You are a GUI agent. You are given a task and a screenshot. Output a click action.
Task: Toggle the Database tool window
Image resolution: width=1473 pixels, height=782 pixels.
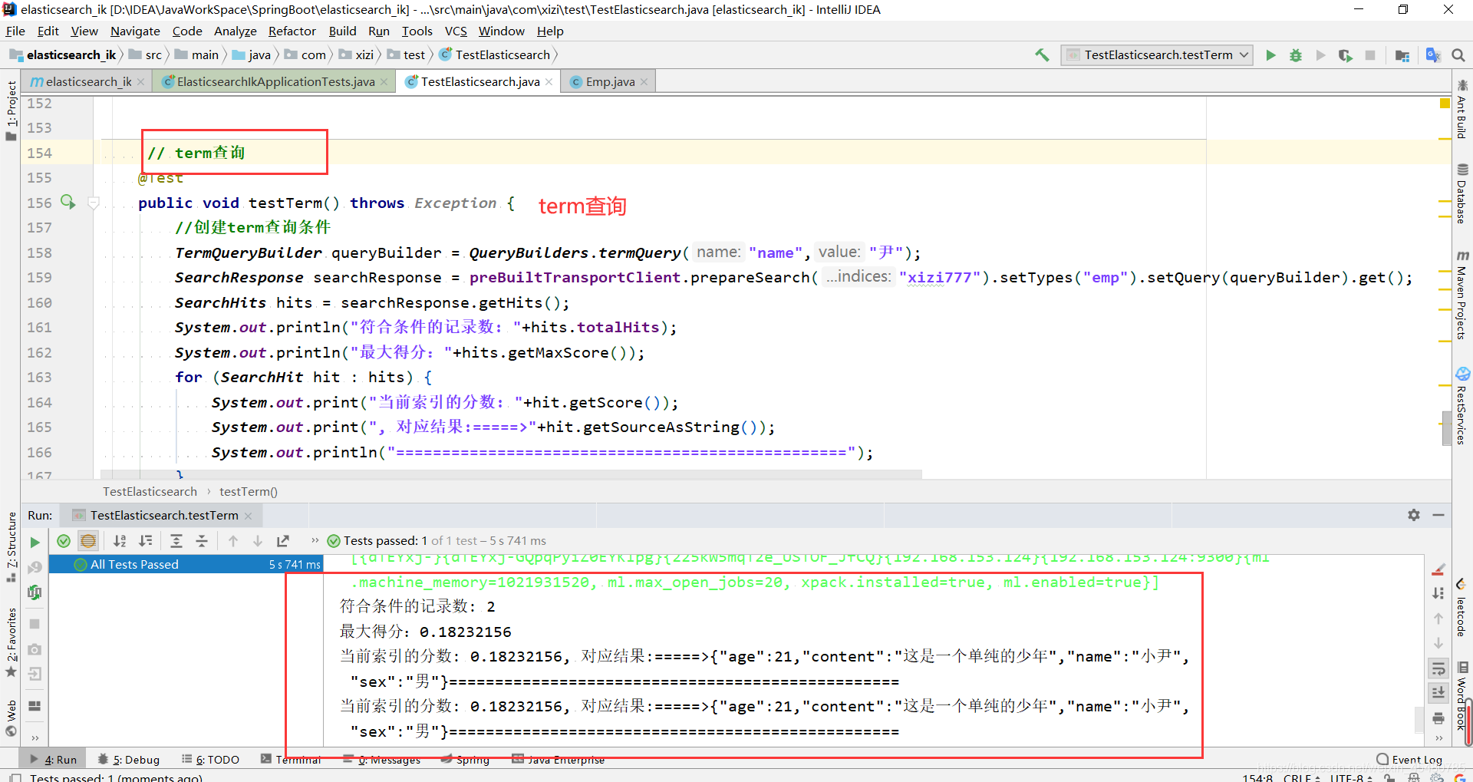(x=1462, y=194)
